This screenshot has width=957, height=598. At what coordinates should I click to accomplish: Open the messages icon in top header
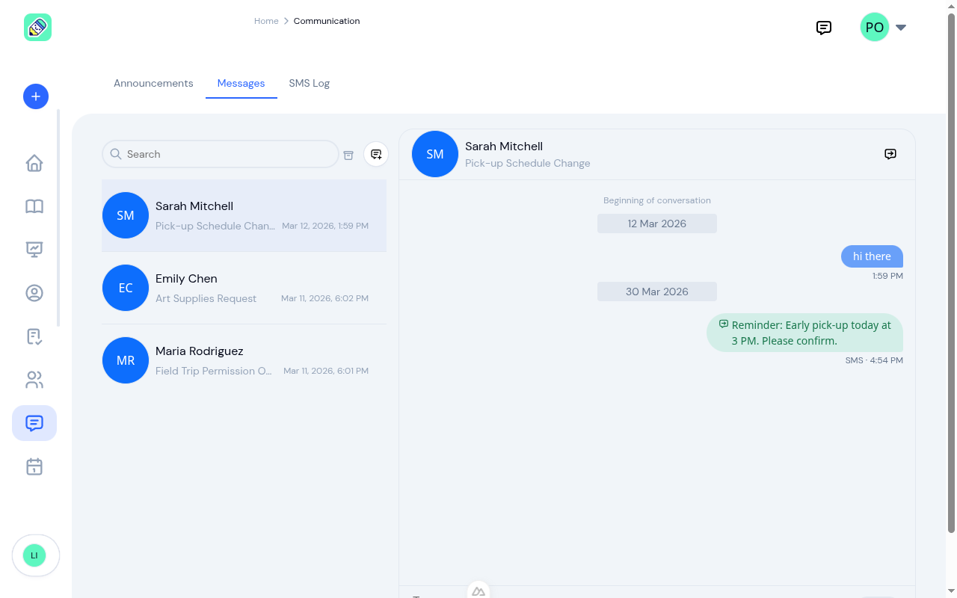[824, 28]
